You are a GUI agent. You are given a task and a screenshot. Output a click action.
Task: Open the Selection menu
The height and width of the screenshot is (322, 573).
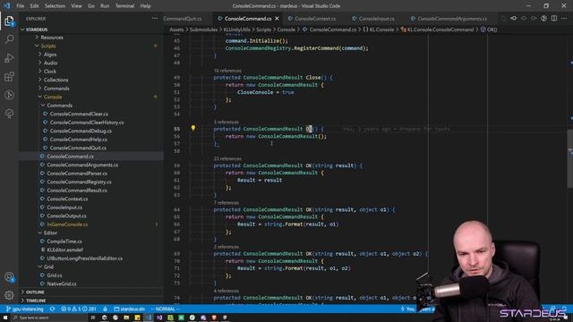tap(55, 6)
